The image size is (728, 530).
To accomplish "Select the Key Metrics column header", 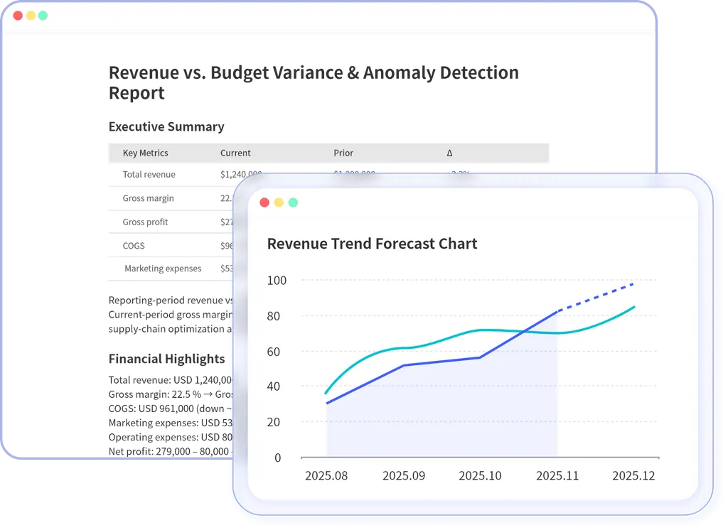I will tap(147, 153).
